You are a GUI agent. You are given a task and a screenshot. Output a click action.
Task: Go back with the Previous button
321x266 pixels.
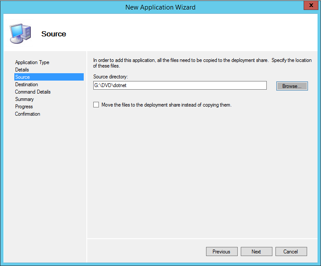point(221,252)
